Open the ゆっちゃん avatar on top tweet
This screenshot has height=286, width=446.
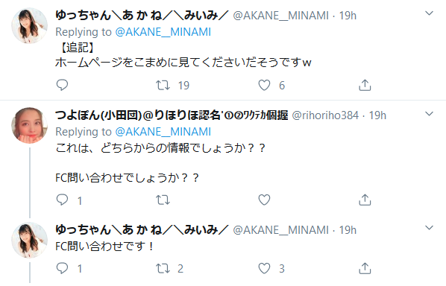(29, 25)
